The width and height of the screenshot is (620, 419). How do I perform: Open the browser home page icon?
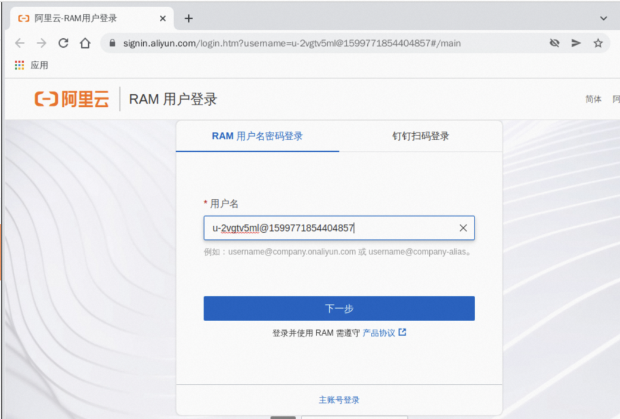point(85,43)
